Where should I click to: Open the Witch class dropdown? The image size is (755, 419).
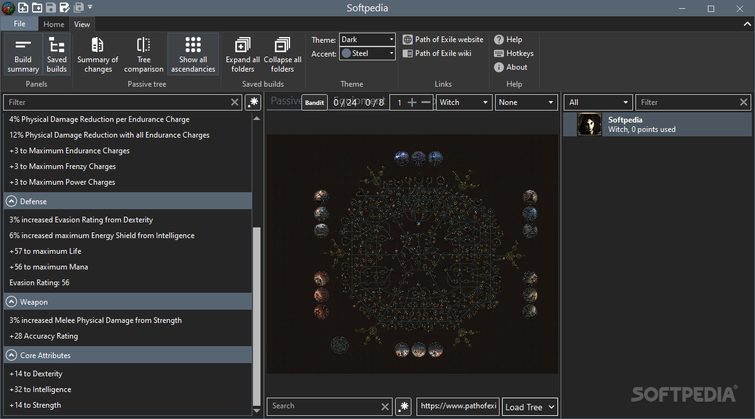(x=464, y=102)
